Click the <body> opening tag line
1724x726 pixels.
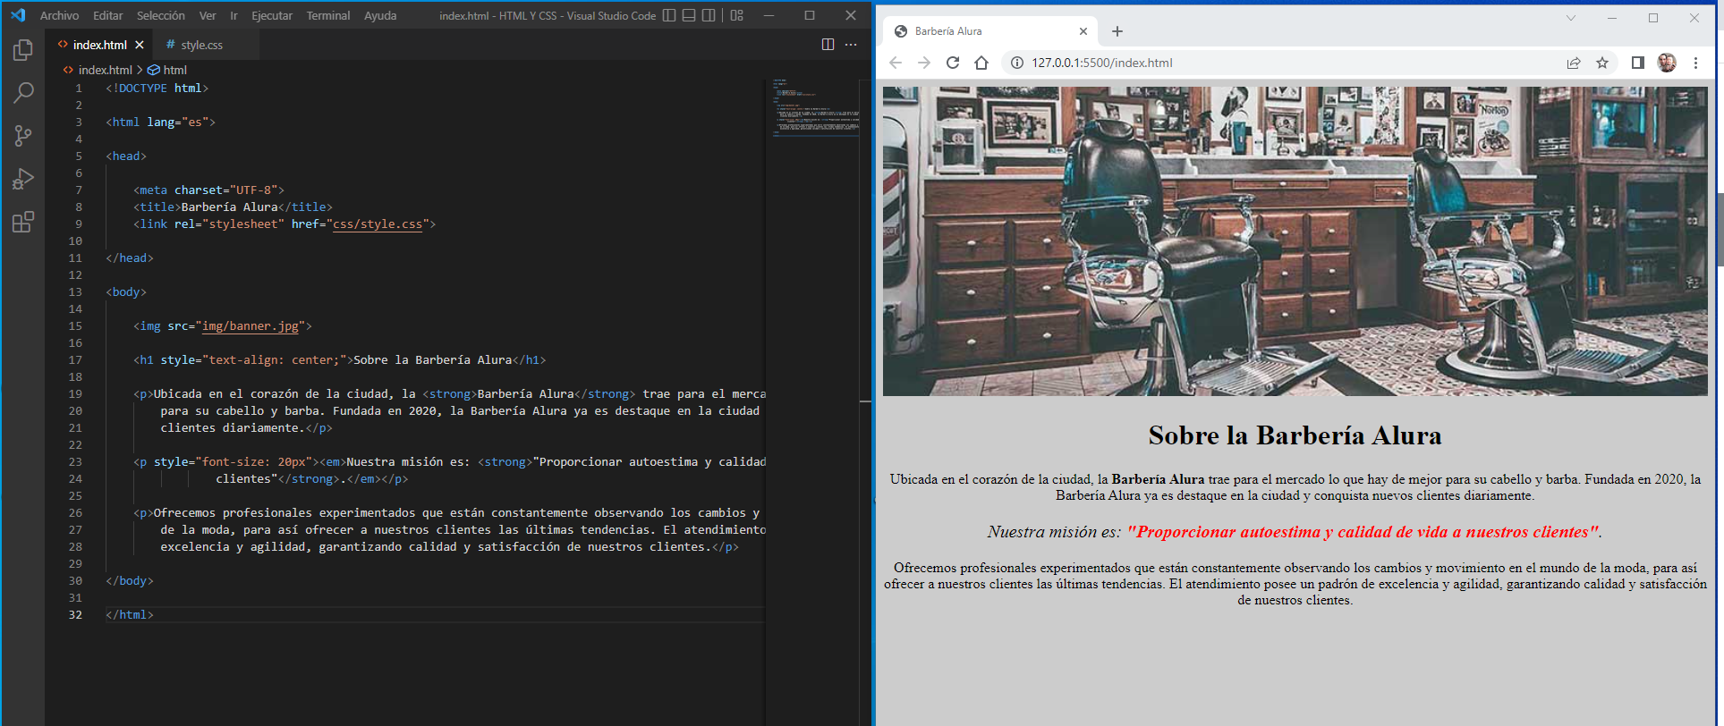coord(126,292)
